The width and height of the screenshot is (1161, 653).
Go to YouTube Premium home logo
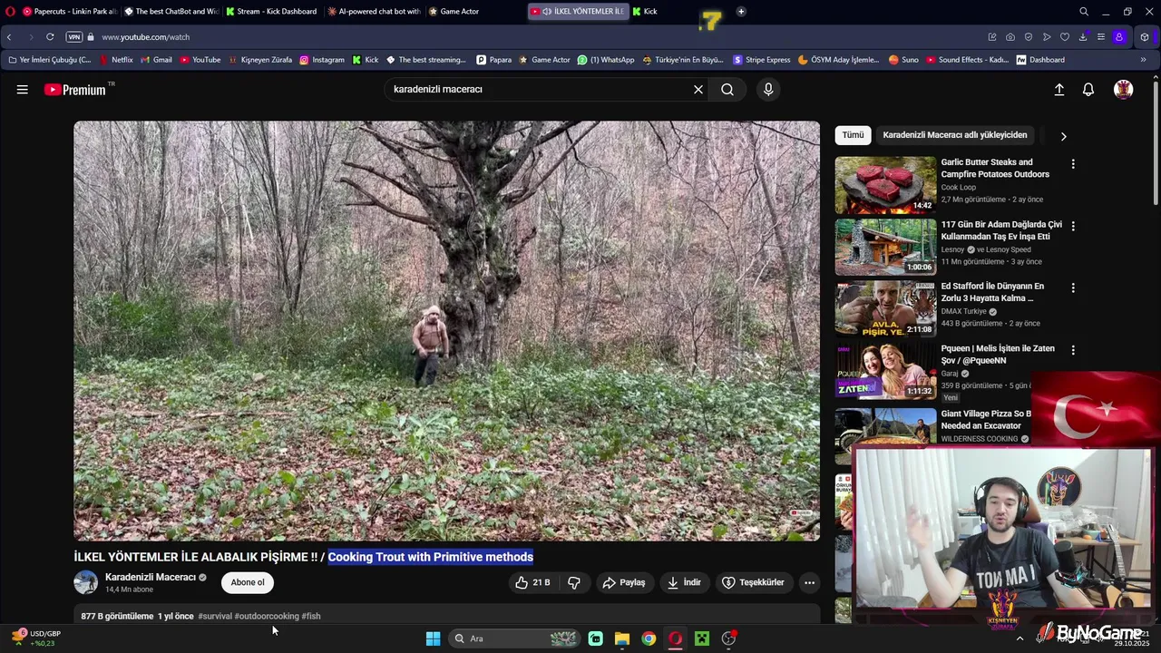pyautogui.click(x=74, y=89)
